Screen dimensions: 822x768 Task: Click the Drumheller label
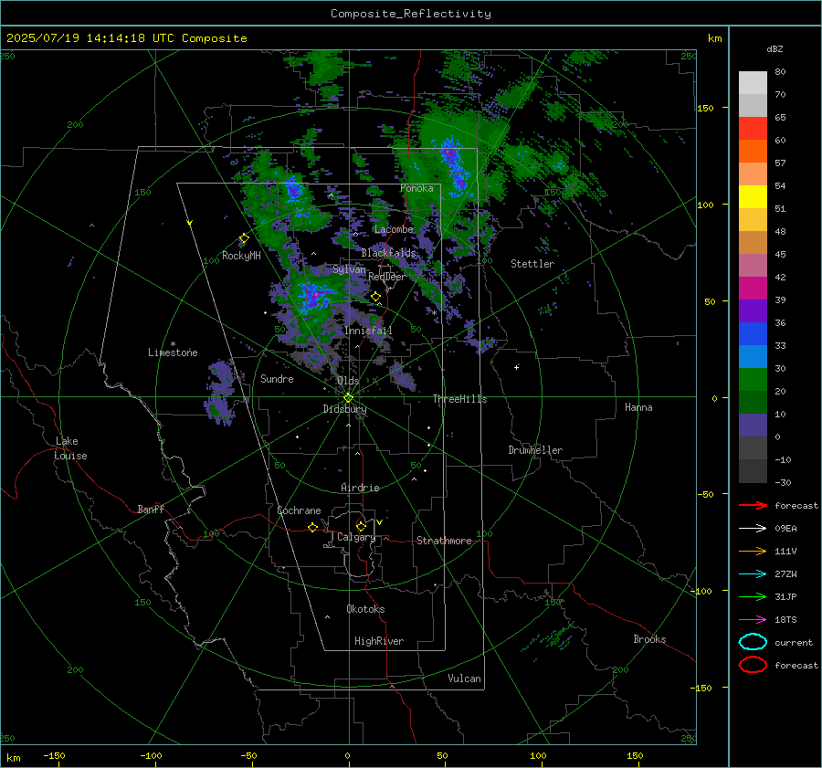(x=535, y=450)
